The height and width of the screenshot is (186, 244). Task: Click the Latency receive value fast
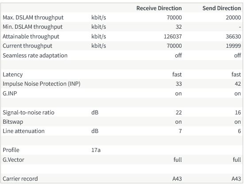point(177,74)
